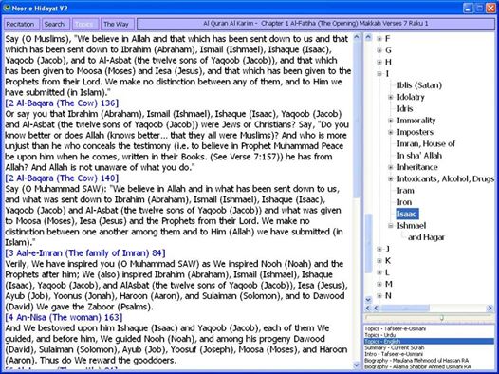Select Intoxicants, Alcohol, Drugs topic

[x=446, y=178]
